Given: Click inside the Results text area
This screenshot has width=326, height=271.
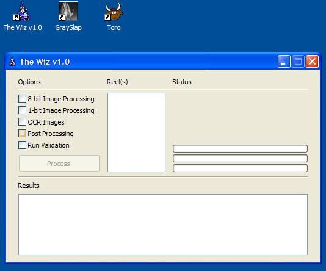Looking at the screenshot, I should coord(163,225).
